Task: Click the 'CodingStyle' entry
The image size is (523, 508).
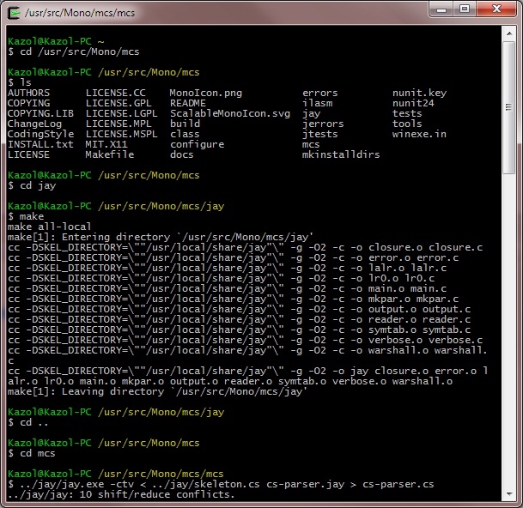Action: 40,134
